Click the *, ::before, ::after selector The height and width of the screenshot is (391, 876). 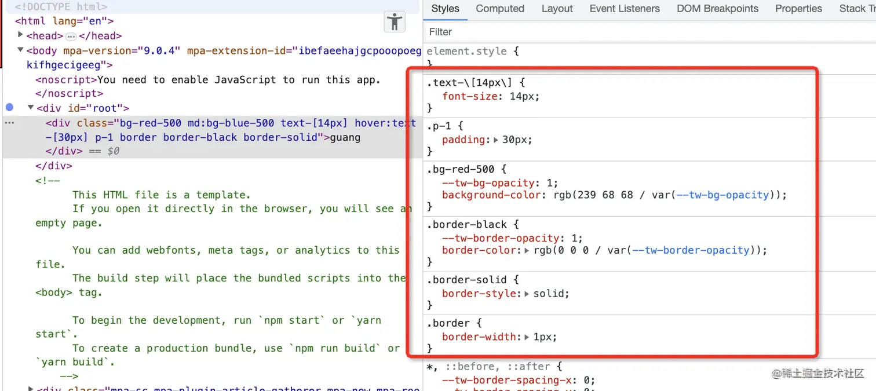pyautogui.click(x=487, y=366)
